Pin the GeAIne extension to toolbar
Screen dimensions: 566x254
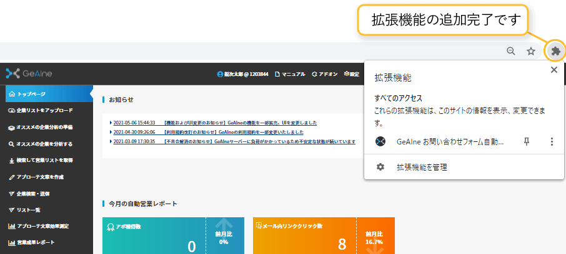coord(527,142)
